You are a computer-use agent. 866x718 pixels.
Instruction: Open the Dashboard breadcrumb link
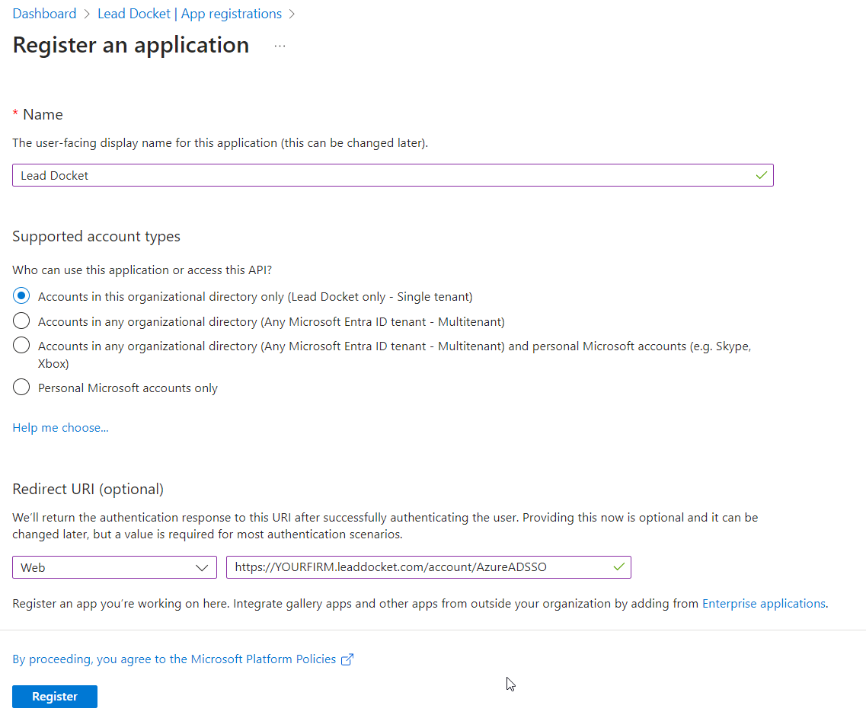pos(44,14)
